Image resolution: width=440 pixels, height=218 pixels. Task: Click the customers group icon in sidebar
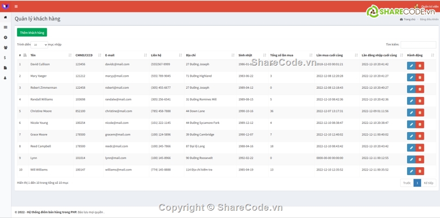click(6, 48)
